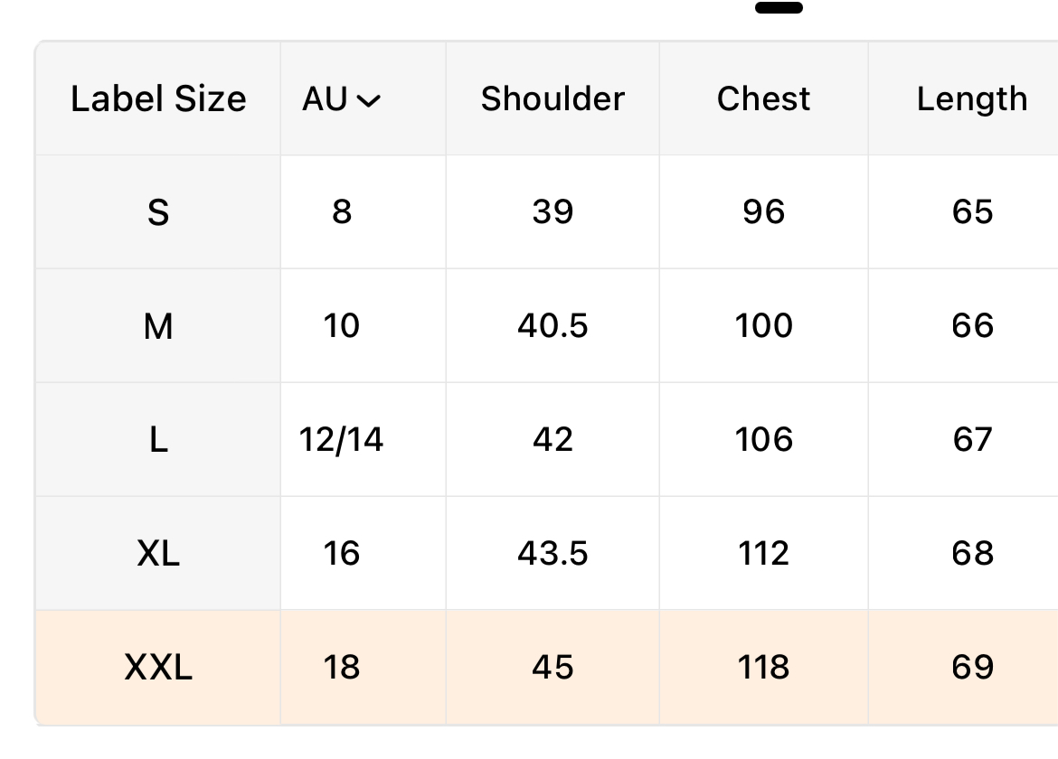This screenshot has width=1058, height=759.
Task: Click the chest value 106
Action: pos(763,440)
